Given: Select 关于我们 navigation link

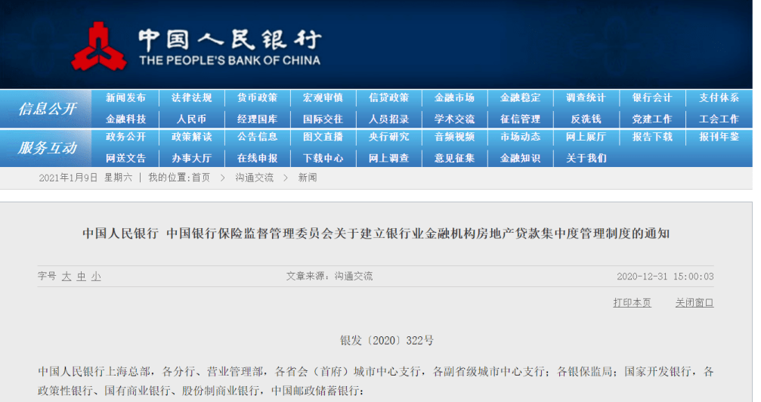Looking at the screenshot, I should [586, 158].
